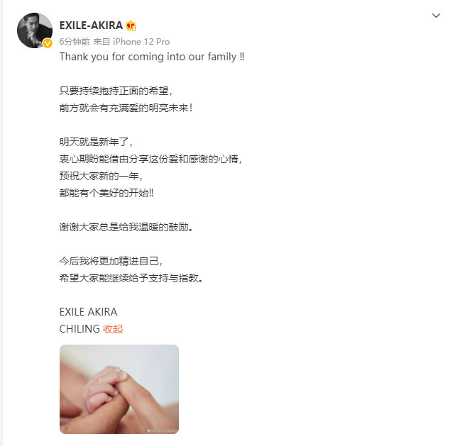Viewport: 455px width, 446px height.
Task: Open the baby hand photo thumbnail
Action: [119, 389]
